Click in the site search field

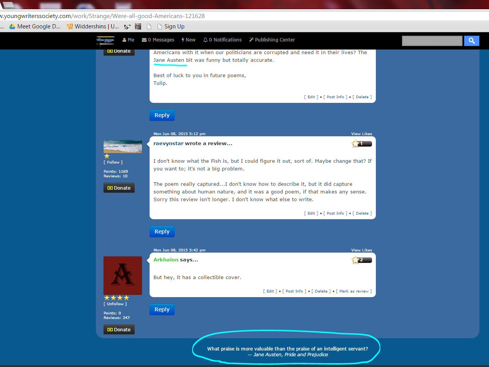(432, 41)
